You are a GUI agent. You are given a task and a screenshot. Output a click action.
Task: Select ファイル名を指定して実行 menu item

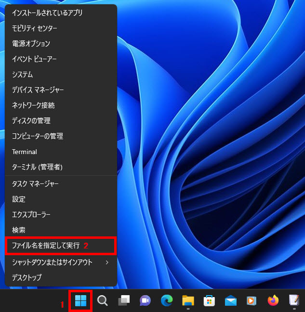tap(46, 246)
